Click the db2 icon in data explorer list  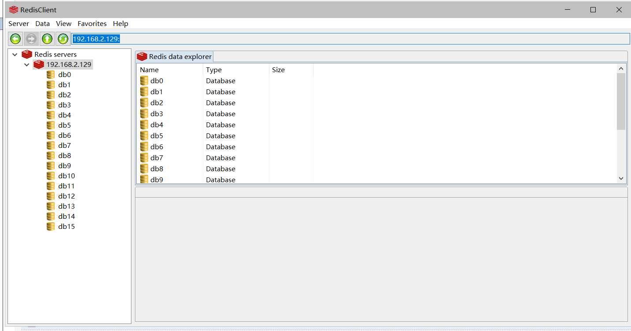coord(144,103)
